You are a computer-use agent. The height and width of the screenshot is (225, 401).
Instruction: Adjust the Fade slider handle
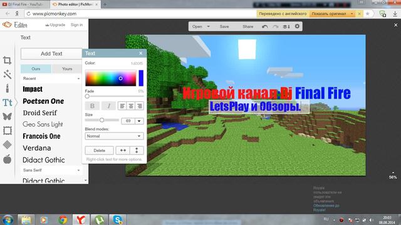click(x=87, y=96)
